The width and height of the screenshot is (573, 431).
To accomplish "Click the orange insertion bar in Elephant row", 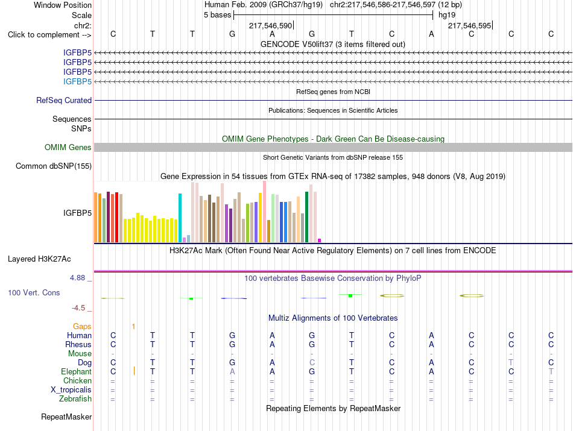I will tap(134, 371).
